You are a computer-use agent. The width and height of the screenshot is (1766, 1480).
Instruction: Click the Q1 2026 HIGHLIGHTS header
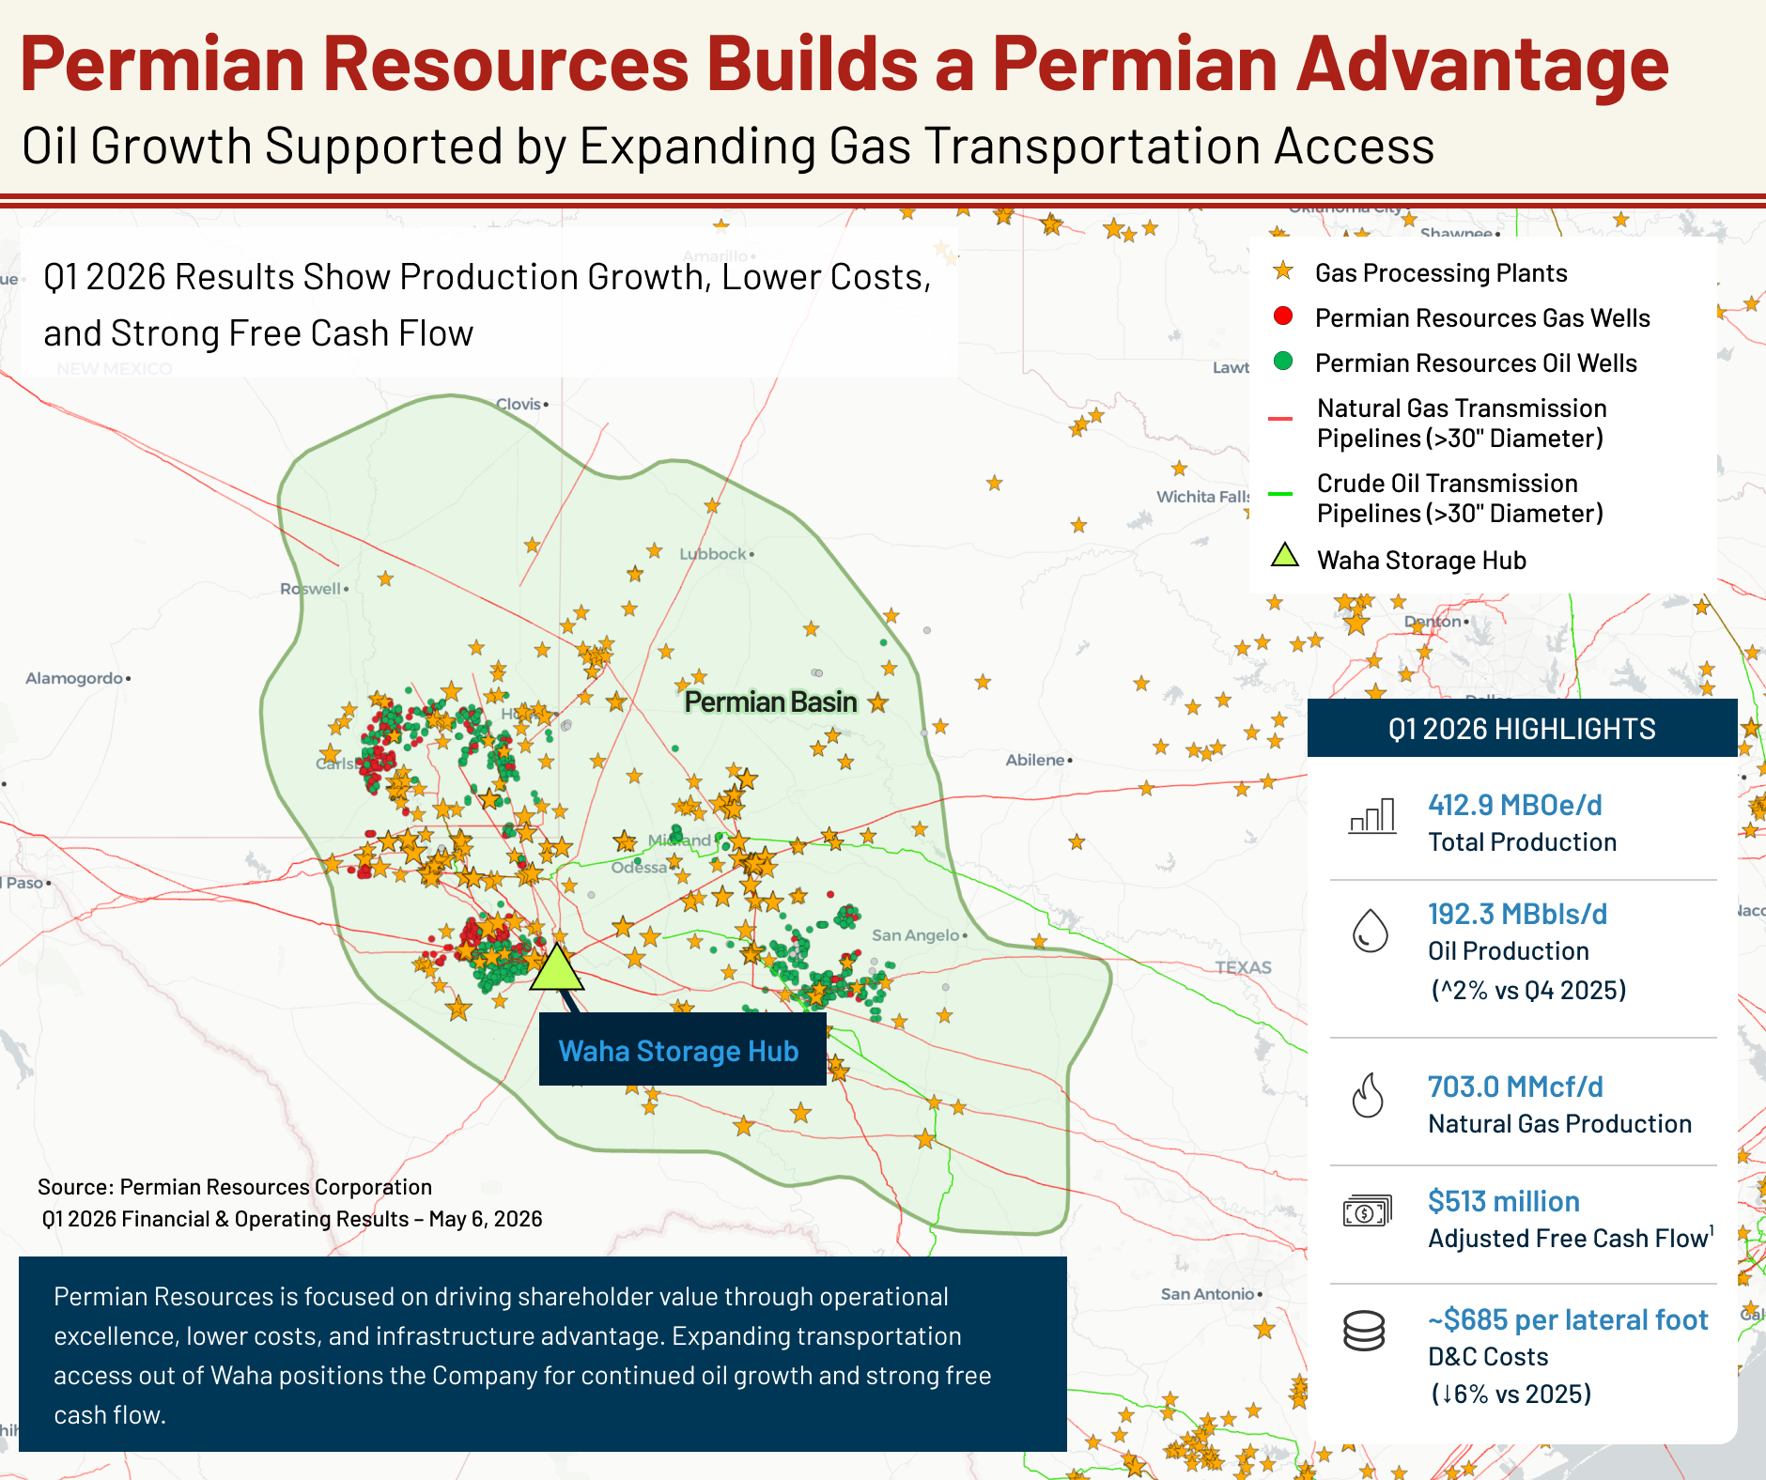1522,728
